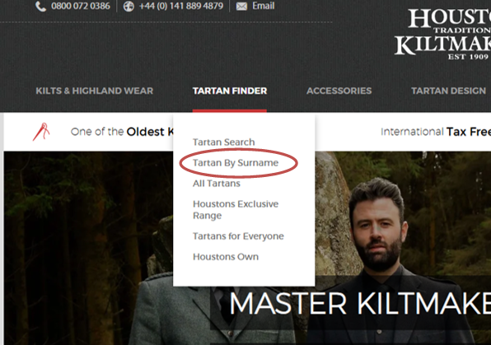Screen dimensions: 491x345
Task: Call the 0800 072 0386 number link
Action: [81, 6]
